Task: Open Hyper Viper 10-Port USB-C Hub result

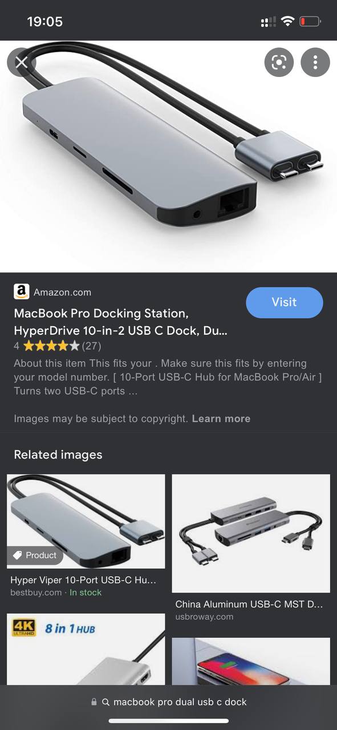Action: point(83,581)
